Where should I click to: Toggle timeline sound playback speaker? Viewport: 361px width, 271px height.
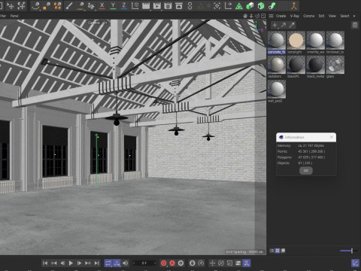[x=125, y=263]
